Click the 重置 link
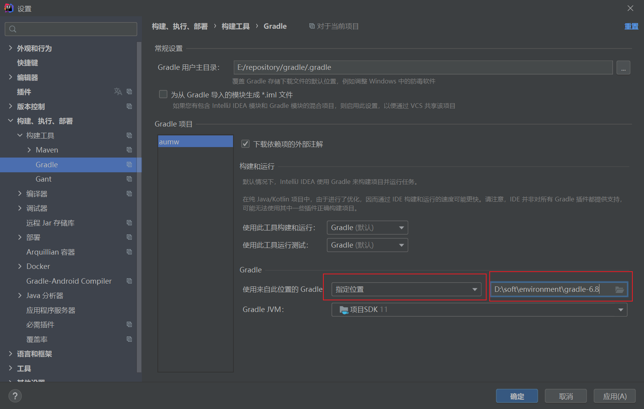644x409 pixels. pos(631,26)
